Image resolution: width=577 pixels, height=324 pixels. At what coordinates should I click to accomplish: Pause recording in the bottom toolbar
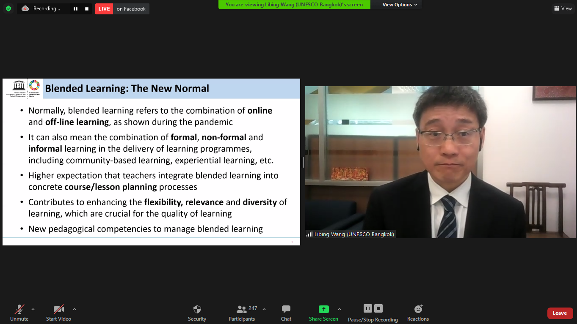(367, 308)
